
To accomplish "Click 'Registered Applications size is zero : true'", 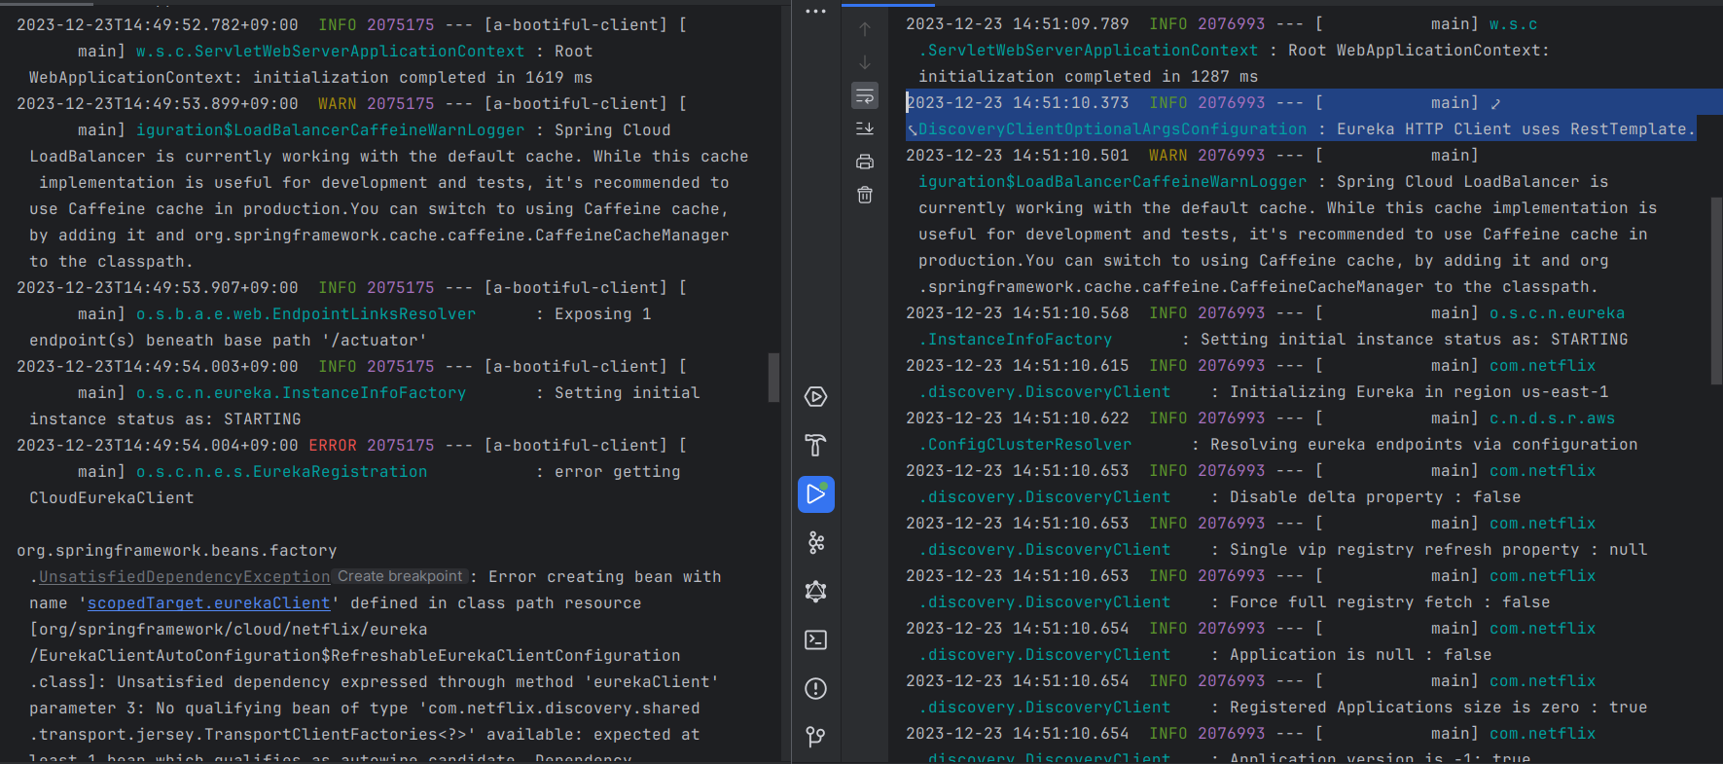I will point(1439,708).
